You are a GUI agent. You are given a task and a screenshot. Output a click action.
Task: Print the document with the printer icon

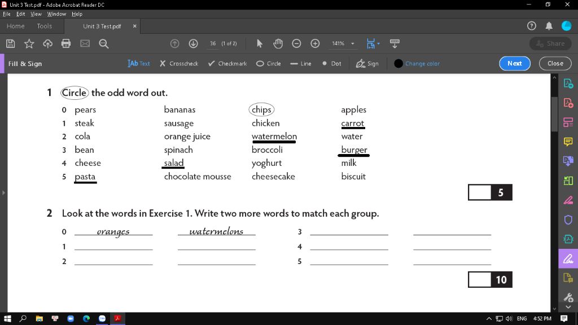(x=66, y=43)
